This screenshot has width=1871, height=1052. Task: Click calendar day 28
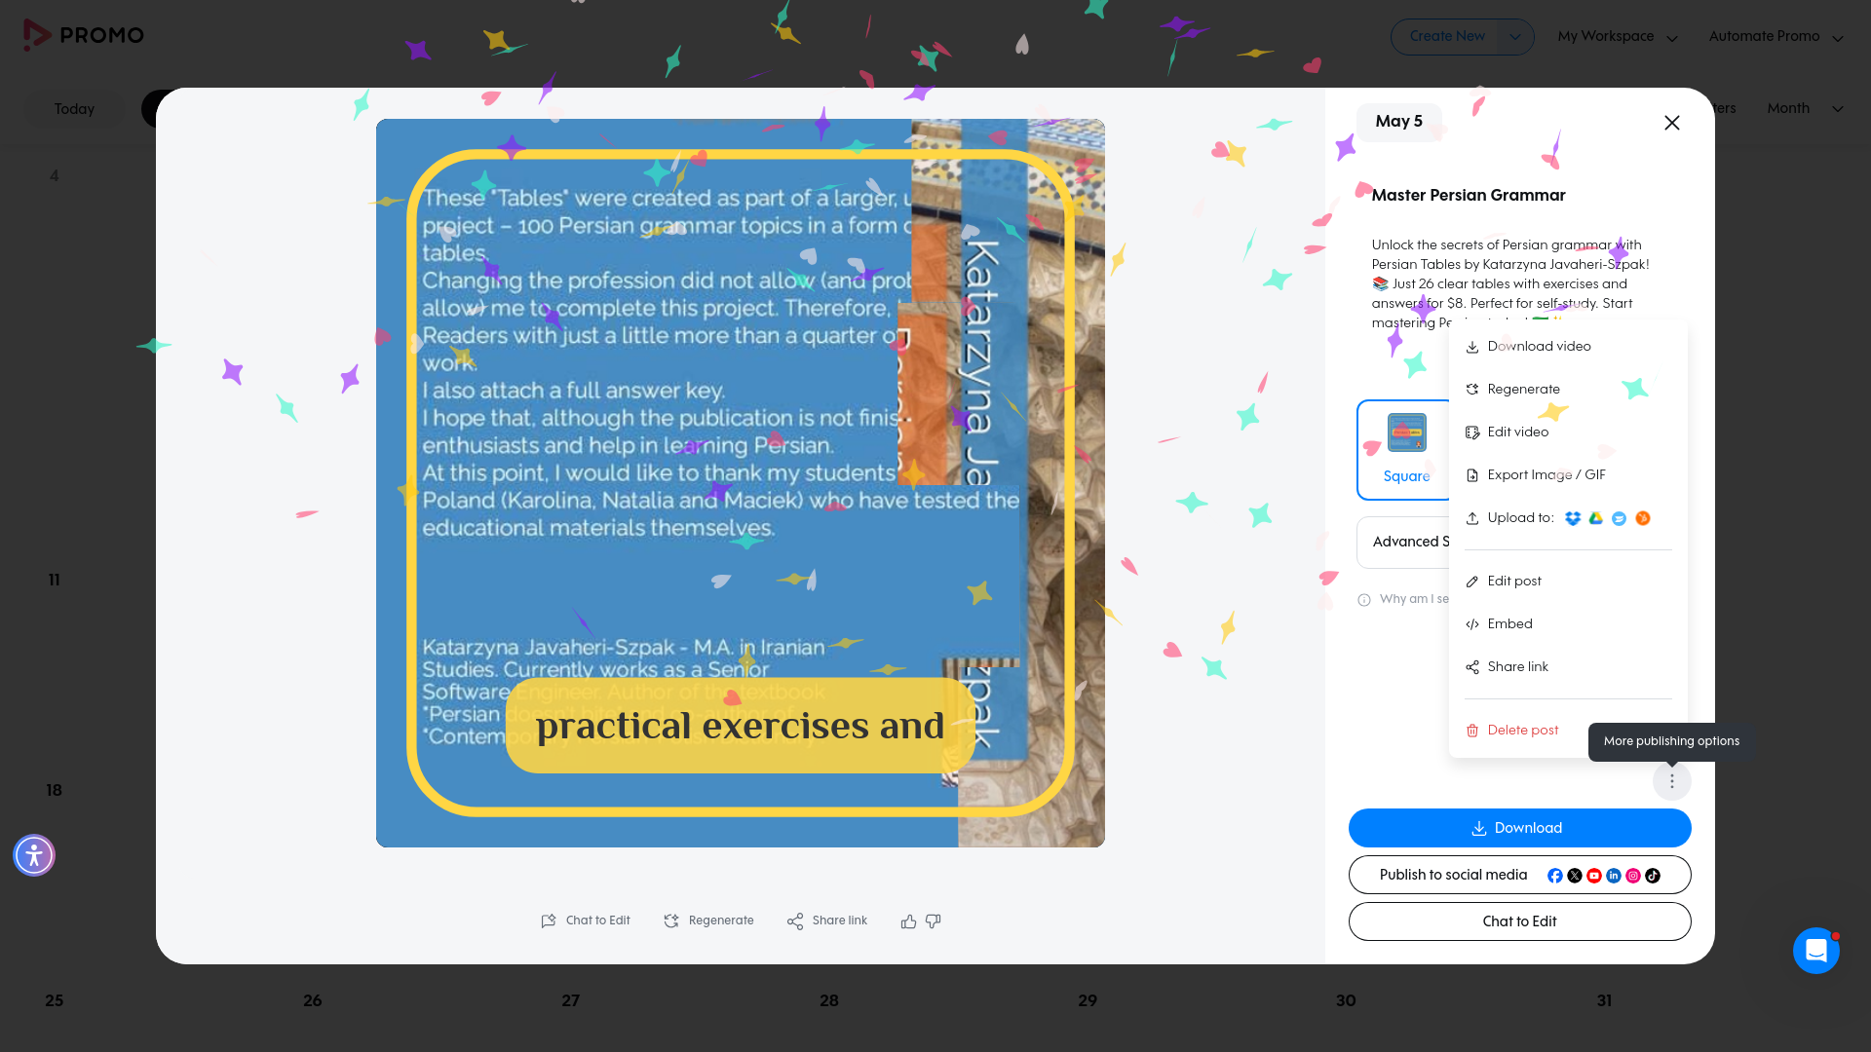coord(829,1001)
